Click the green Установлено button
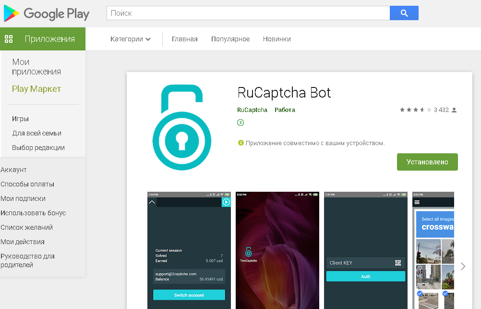This screenshot has width=481, height=309. [x=427, y=162]
